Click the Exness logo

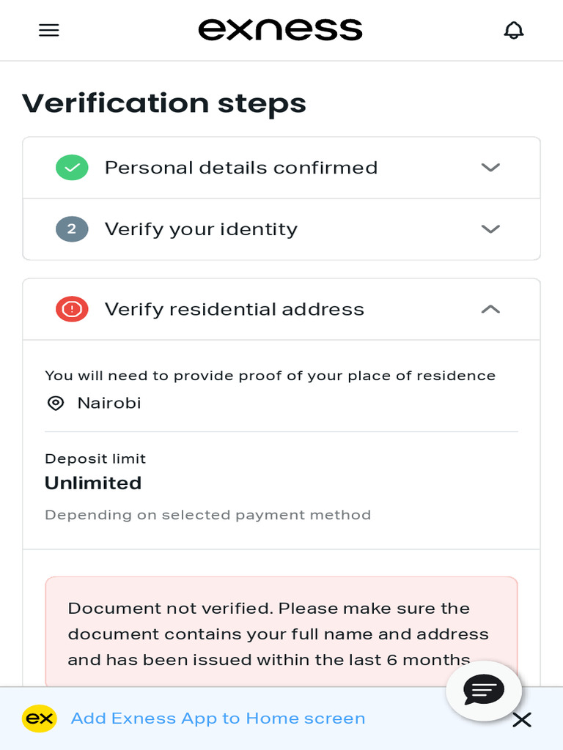[281, 30]
